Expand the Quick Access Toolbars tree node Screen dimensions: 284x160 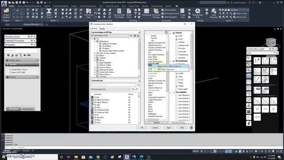95,53
